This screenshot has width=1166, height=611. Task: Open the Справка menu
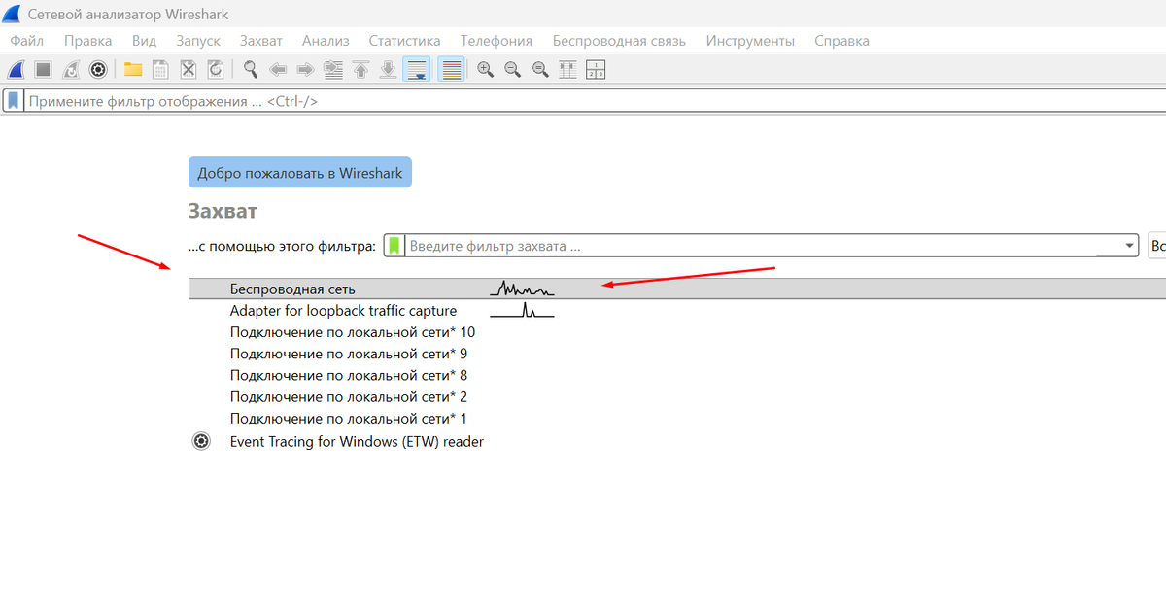pos(841,41)
